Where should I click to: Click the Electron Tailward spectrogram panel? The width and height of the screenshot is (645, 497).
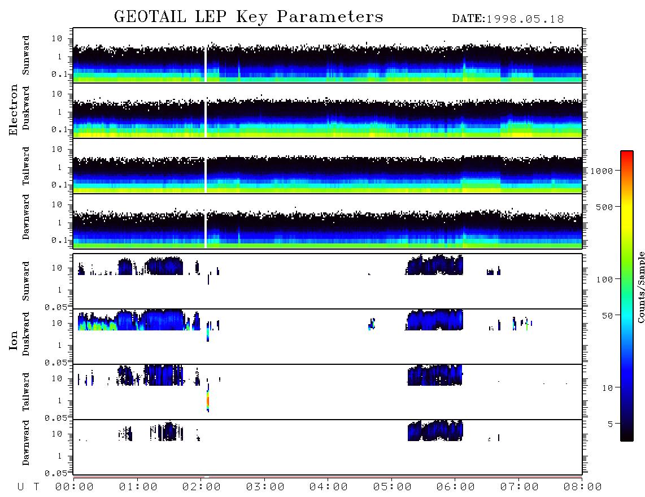(x=328, y=166)
